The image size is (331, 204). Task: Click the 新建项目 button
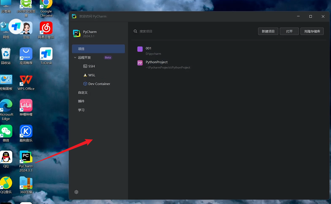click(x=268, y=31)
